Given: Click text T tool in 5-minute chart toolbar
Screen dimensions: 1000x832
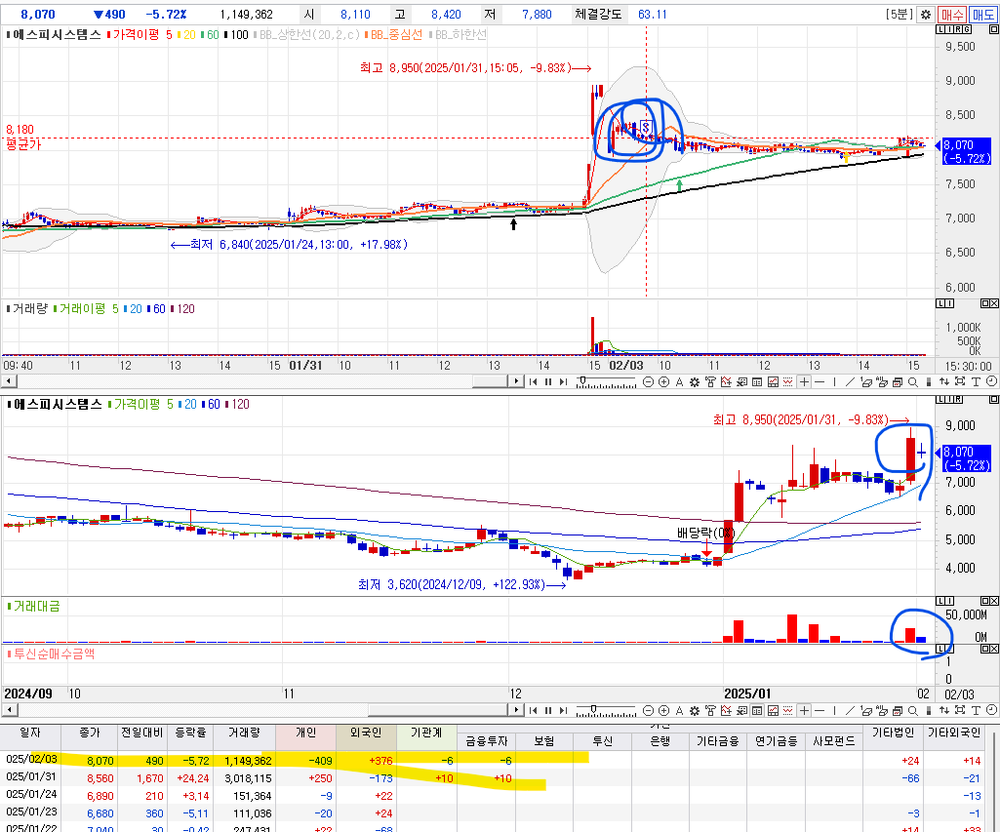Looking at the screenshot, I should click(976, 382).
